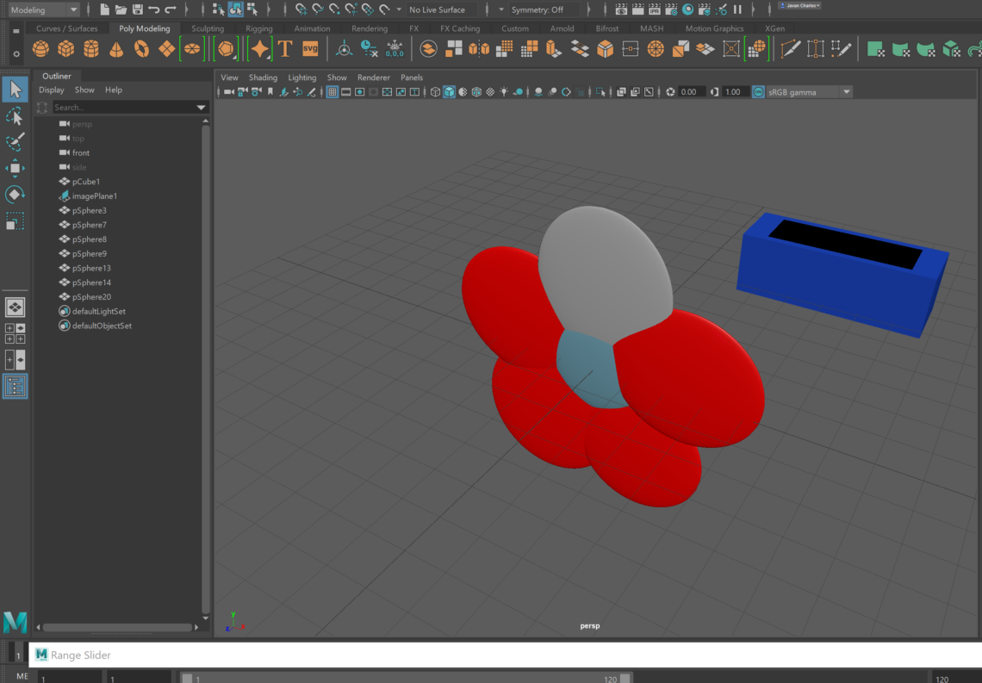Viewport: 982px width, 683px height.
Task: Click the Outliner search field
Action: 124,107
